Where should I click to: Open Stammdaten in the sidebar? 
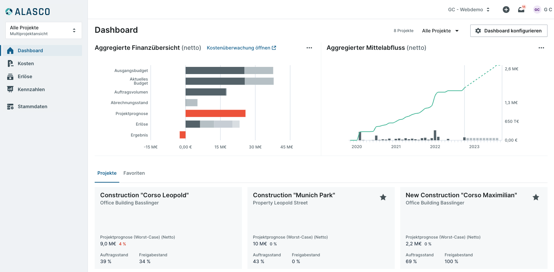[x=32, y=106]
